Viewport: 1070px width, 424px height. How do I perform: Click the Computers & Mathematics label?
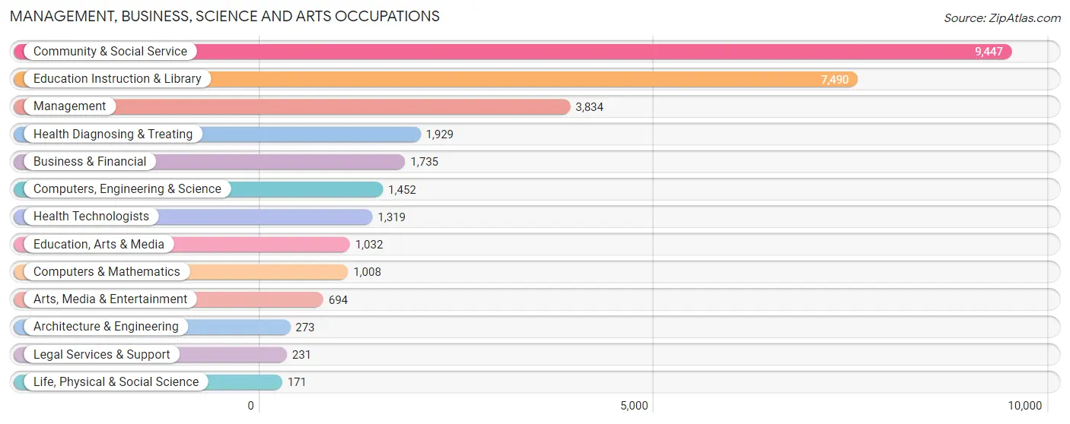107,272
